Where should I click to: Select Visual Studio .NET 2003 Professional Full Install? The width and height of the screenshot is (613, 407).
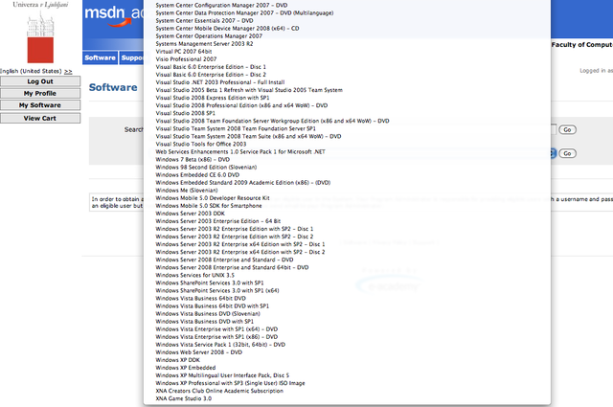(220, 82)
